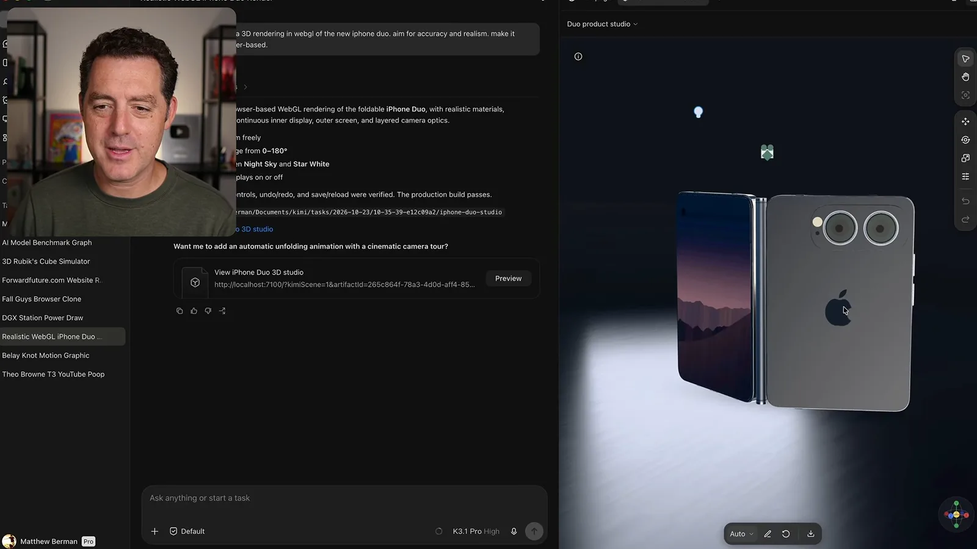Screen dimensions: 977x549
Task: Click the axis orientation gizmo
Action: 956,515
